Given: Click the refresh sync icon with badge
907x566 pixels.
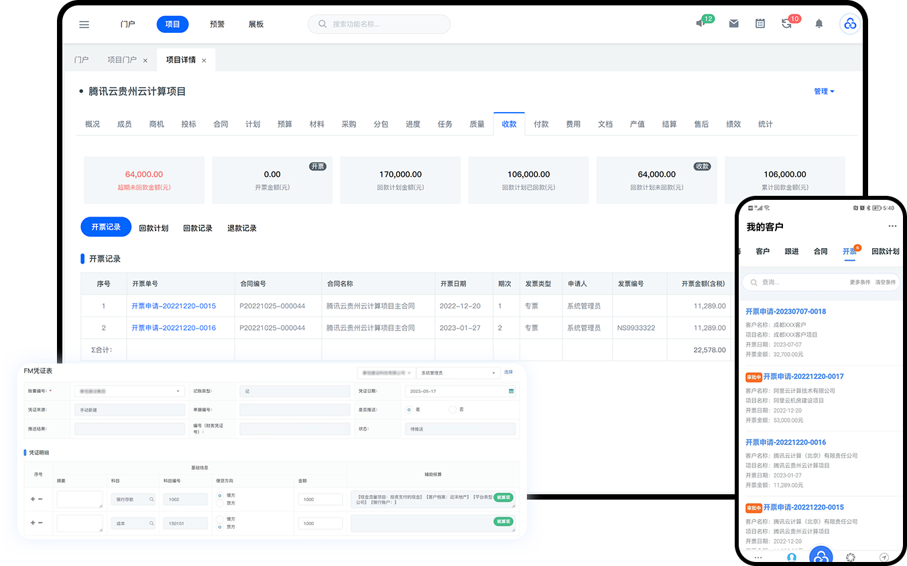Looking at the screenshot, I should point(787,23).
